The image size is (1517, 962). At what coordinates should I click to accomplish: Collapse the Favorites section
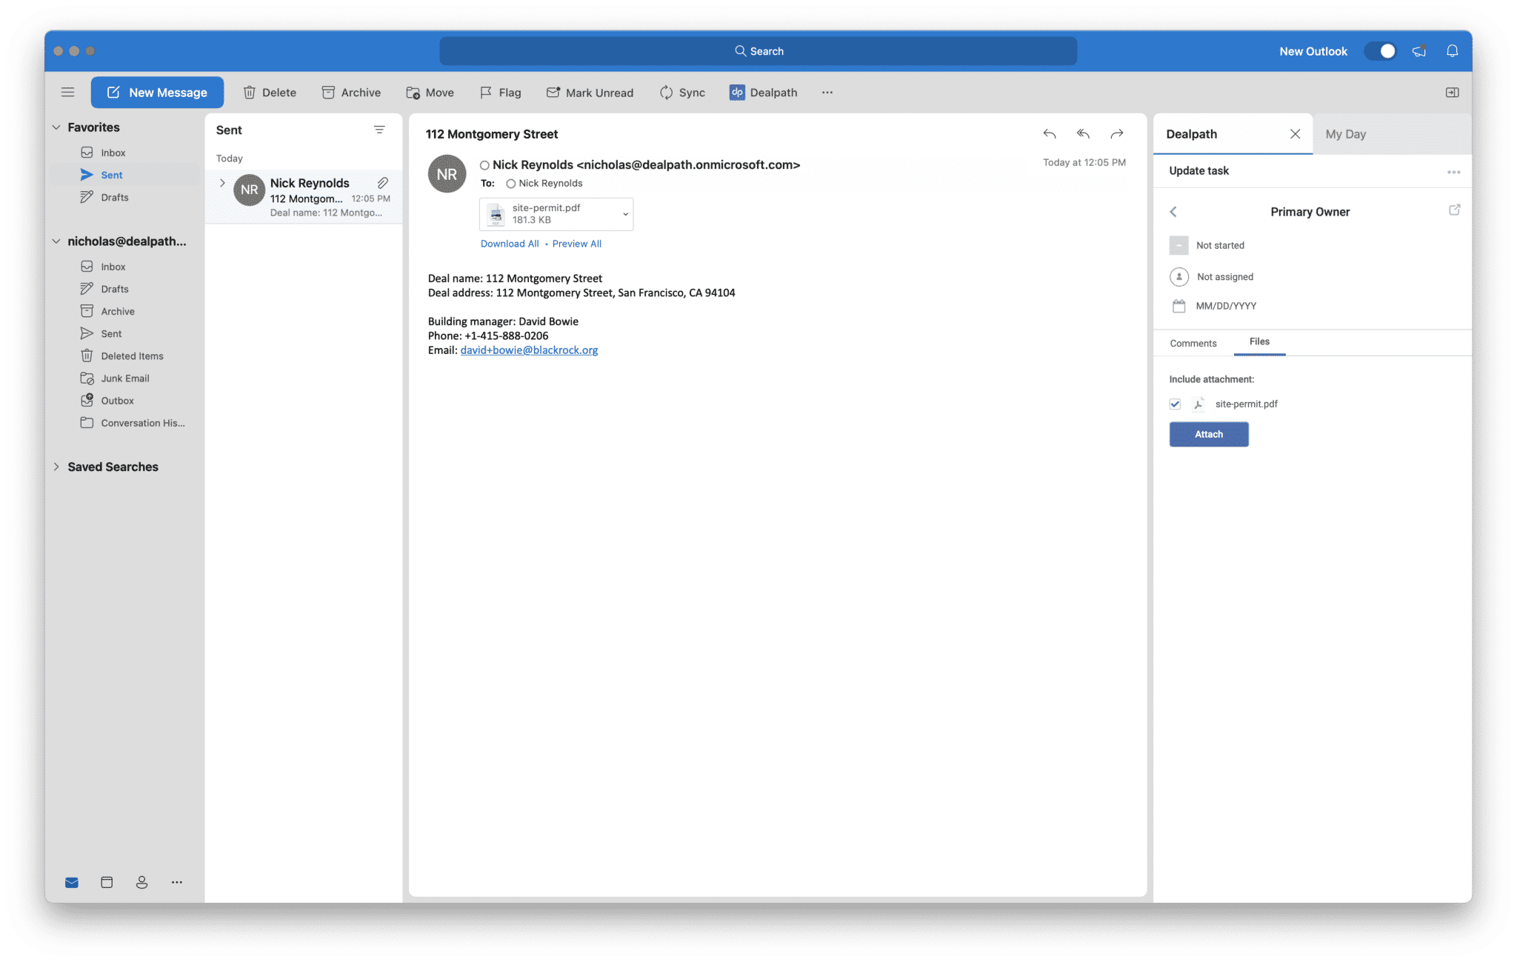pos(57,127)
